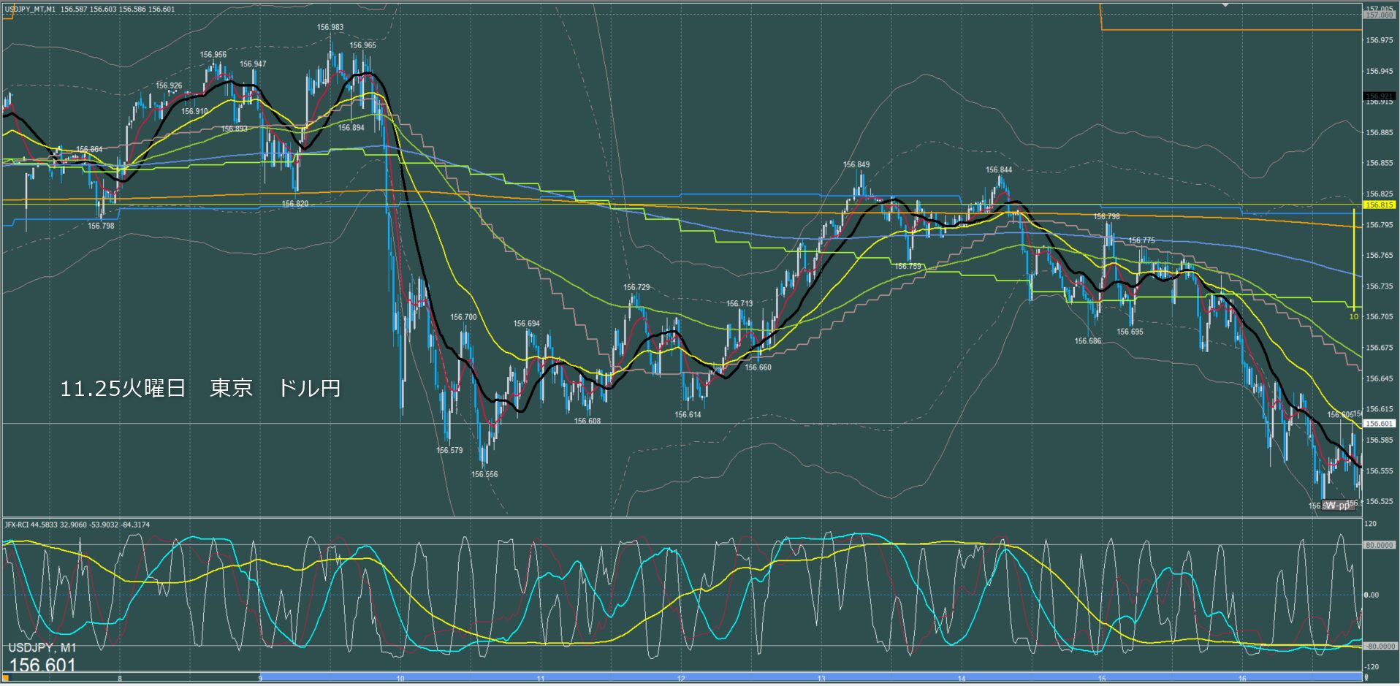Click the chart shift triangle marker at top

coord(1225,4)
